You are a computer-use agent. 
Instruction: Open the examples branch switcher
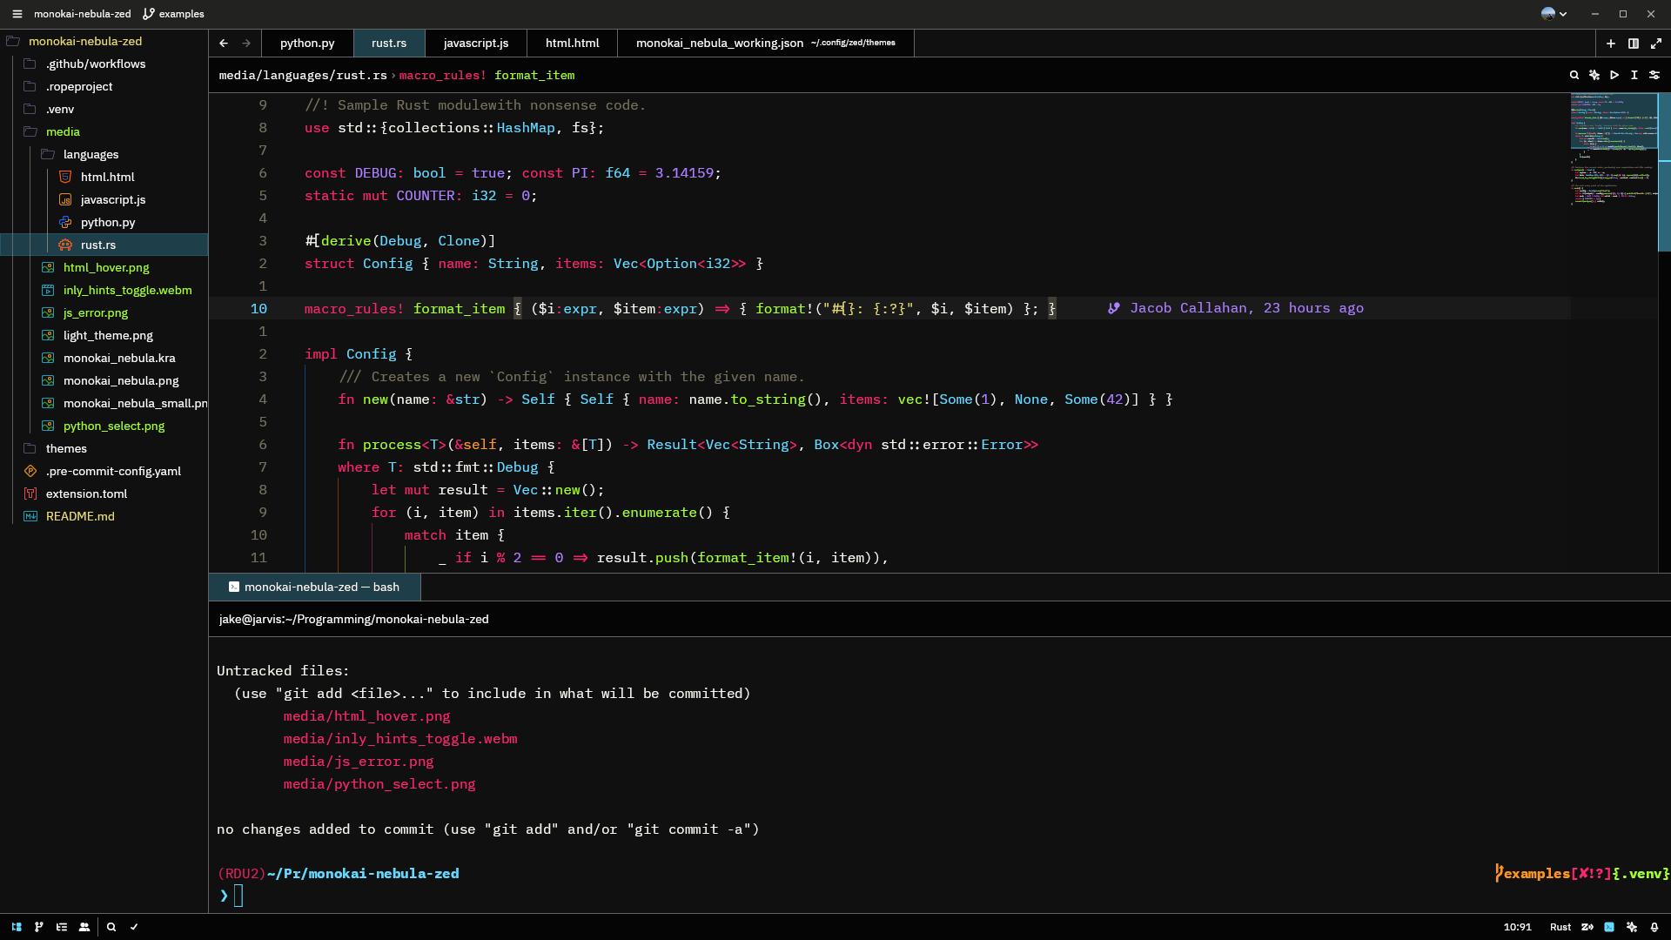point(173,14)
